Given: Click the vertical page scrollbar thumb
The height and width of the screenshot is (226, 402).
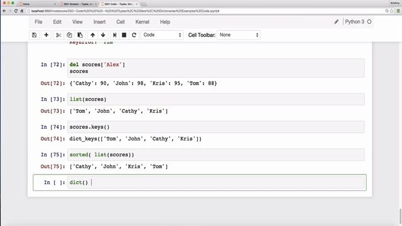Looking at the screenshot, I should tap(400, 216).
